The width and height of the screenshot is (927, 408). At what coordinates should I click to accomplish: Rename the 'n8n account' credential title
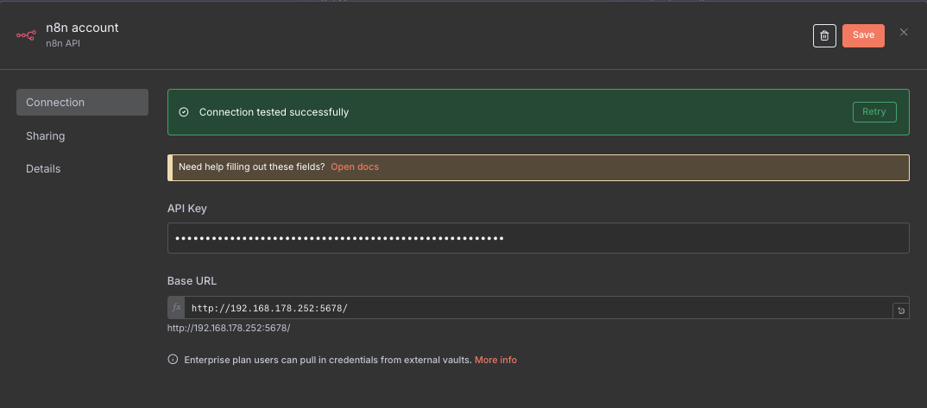pos(82,28)
